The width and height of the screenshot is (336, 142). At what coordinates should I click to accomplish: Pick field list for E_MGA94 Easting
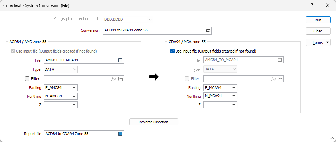click(234, 88)
